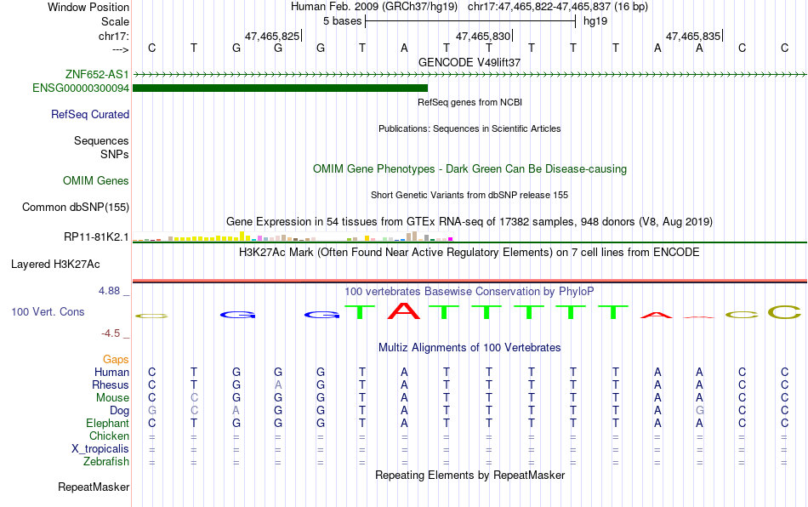The image size is (808, 507).
Task: Click the GENCODE V49lift37 track title
Action: click(x=469, y=62)
